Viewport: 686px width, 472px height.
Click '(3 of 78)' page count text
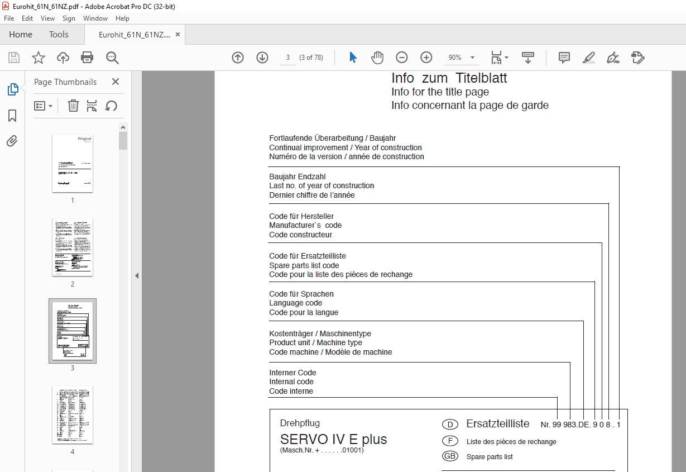[x=311, y=58]
